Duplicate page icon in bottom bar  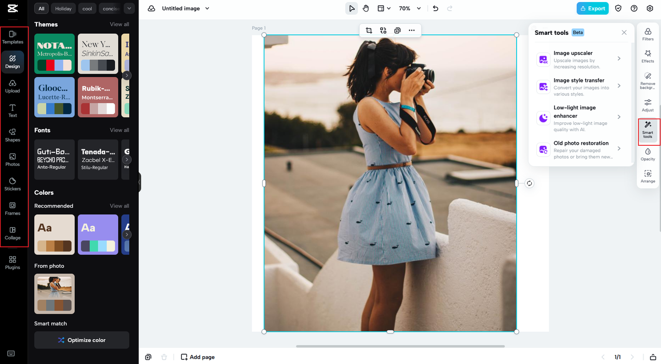tap(149, 357)
